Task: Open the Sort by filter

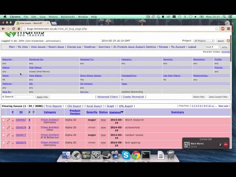Action: pyautogui.click(x=84, y=92)
